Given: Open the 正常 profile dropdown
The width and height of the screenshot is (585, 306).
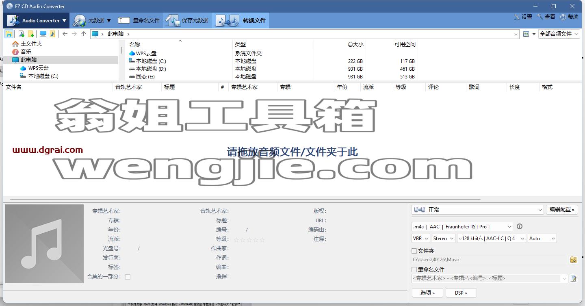Looking at the screenshot, I should [478, 210].
